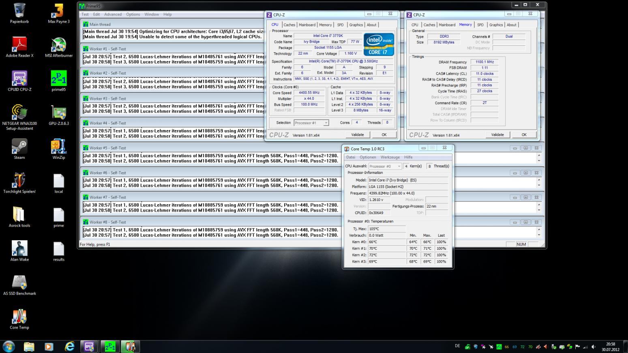The height and width of the screenshot is (353, 628).
Task: Open Core Temp desktop shortcut
Action: [19, 319]
